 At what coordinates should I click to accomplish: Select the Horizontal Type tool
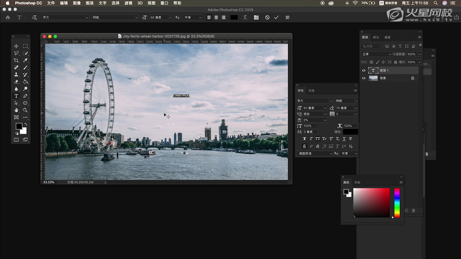click(16, 96)
